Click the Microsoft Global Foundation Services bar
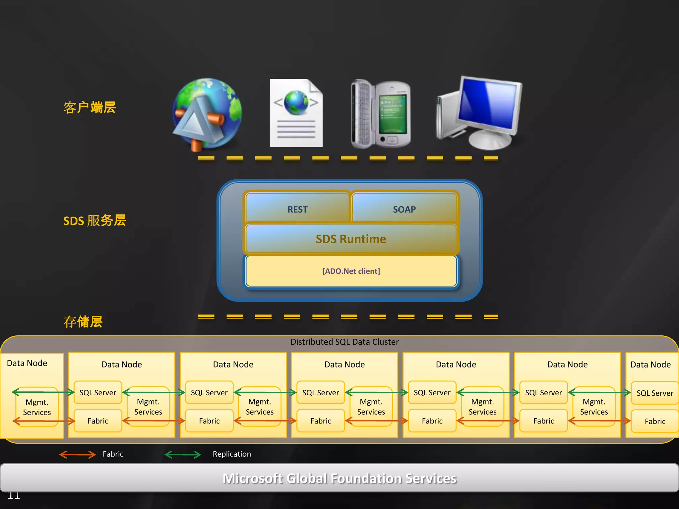Screen dimensions: 679x509 pyautogui.click(x=339, y=478)
